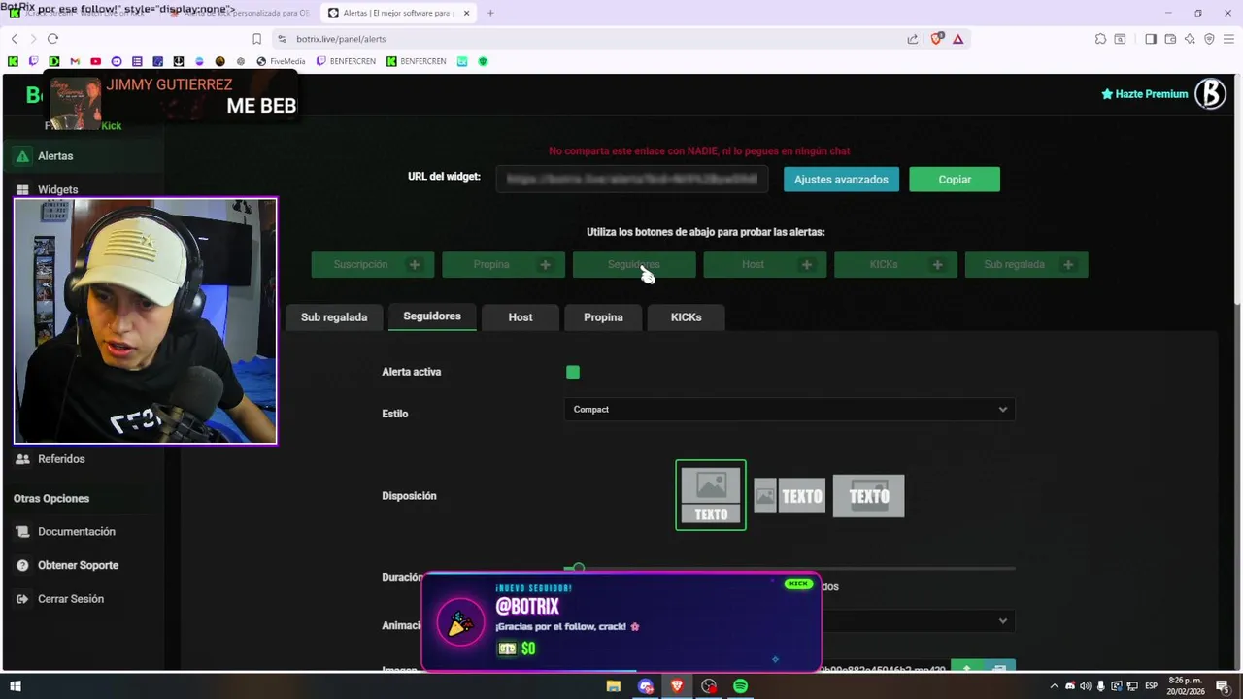Open the Brave Rewards triangle icon
The height and width of the screenshot is (699, 1243).
(x=958, y=39)
